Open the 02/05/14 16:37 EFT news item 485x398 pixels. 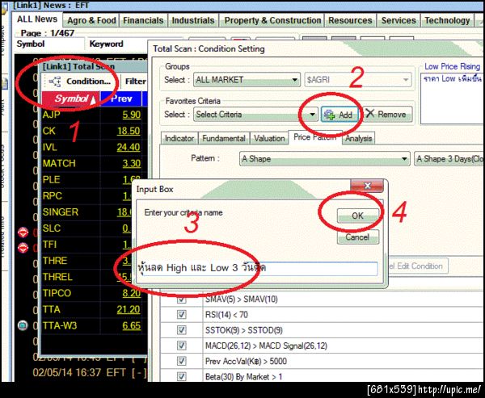[x=90, y=373]
